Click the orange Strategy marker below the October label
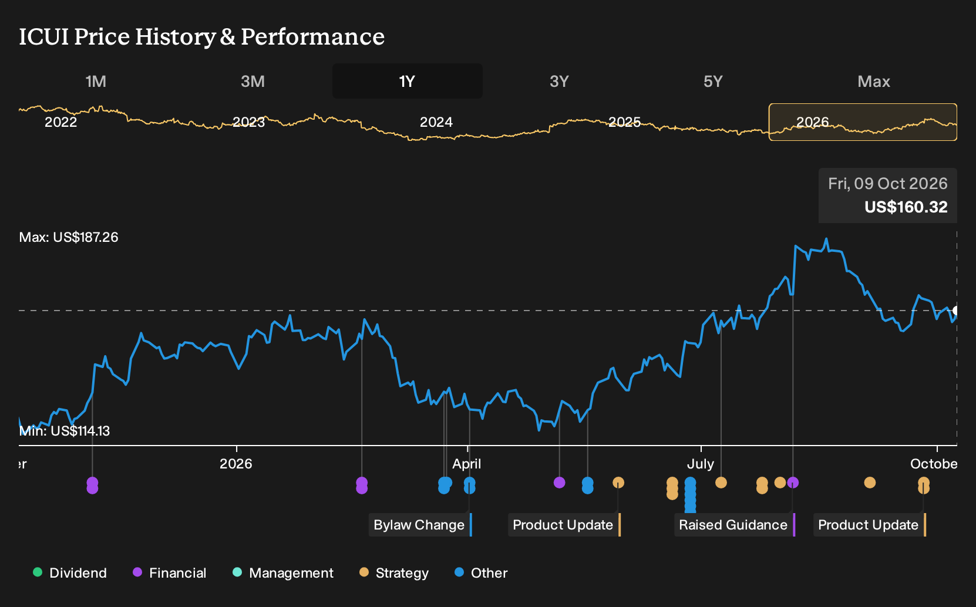976x607 pixels. pyautogui.click(x=924, y=485)
